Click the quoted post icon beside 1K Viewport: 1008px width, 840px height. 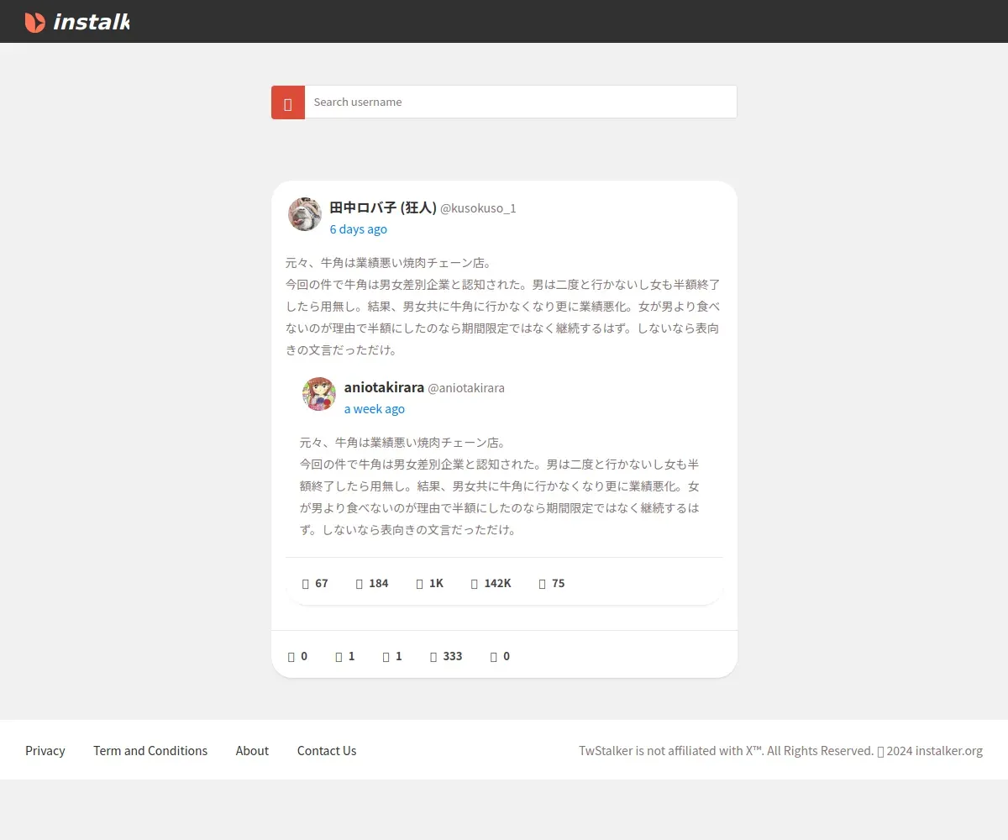pos(420,583)
